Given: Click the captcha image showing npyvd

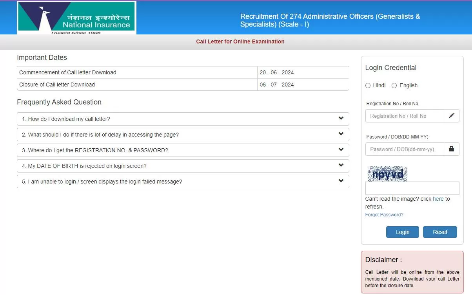Looking at the screenshot, I should tap(387, 174).
